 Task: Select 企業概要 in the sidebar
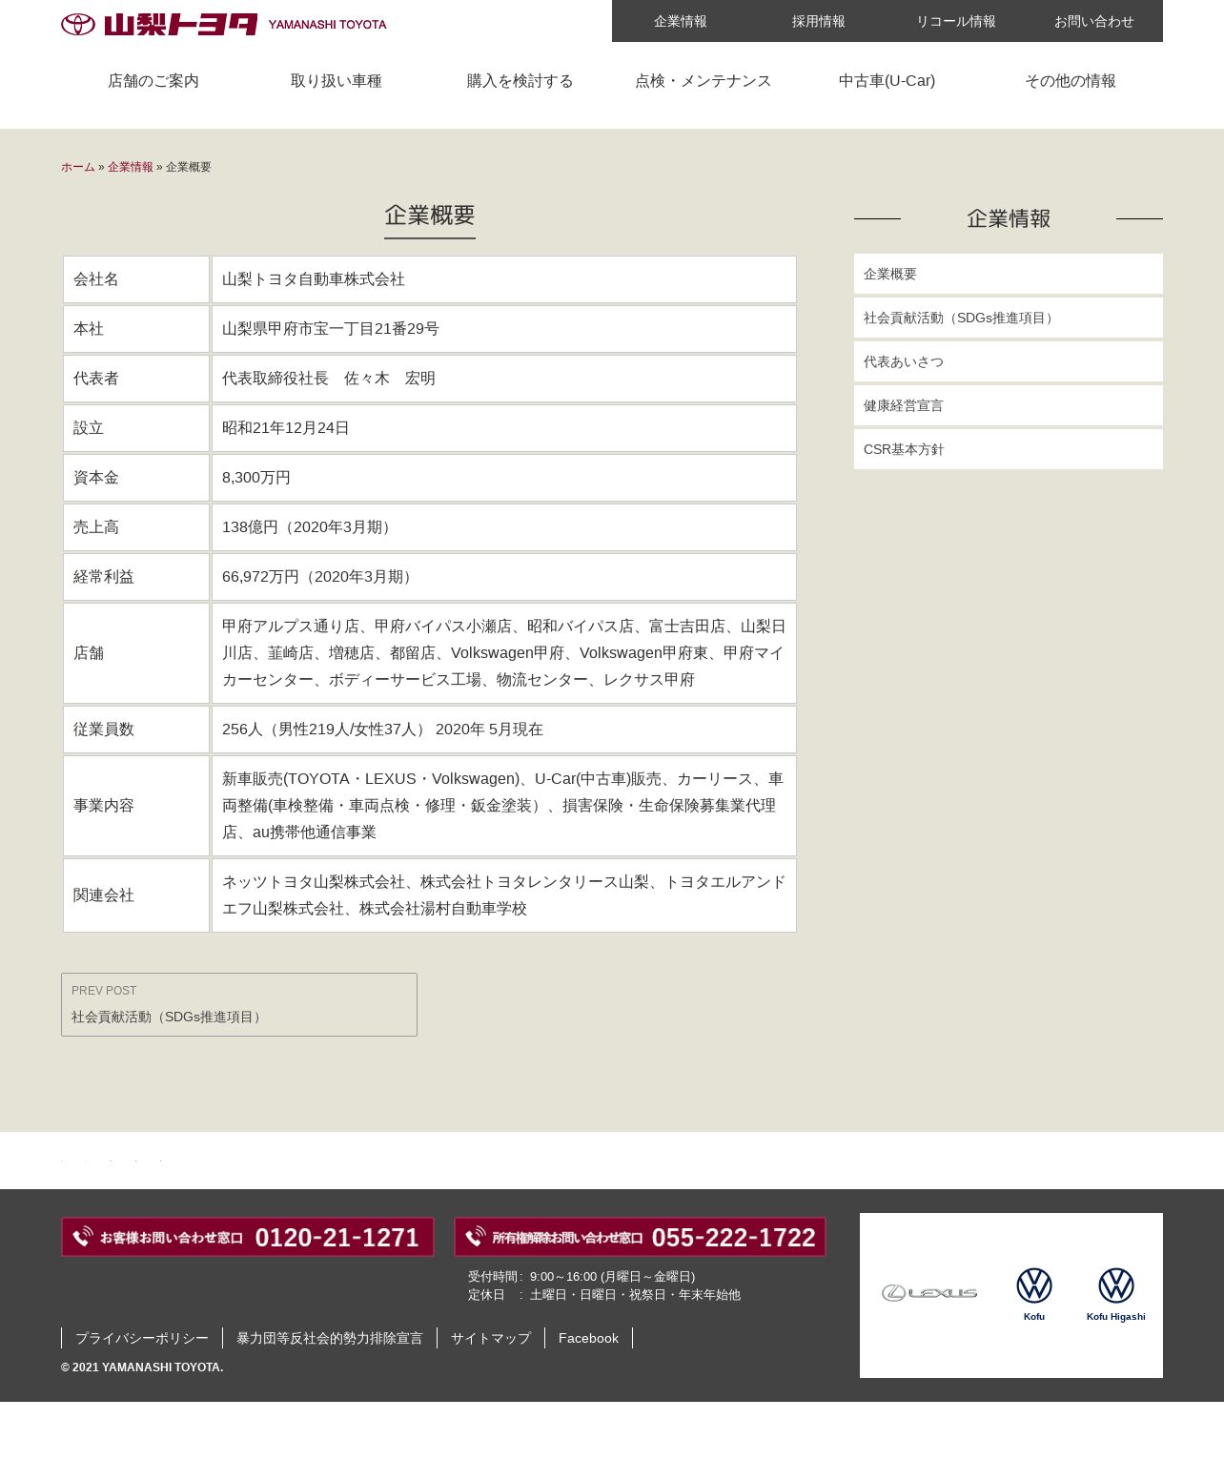1009,274
